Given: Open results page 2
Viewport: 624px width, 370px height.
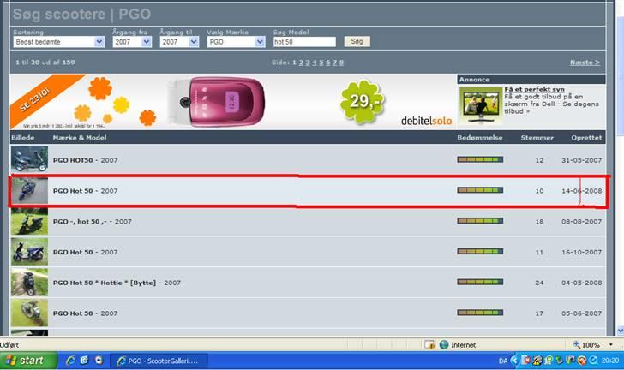Looking at the screenshot, I should point(301,63).
